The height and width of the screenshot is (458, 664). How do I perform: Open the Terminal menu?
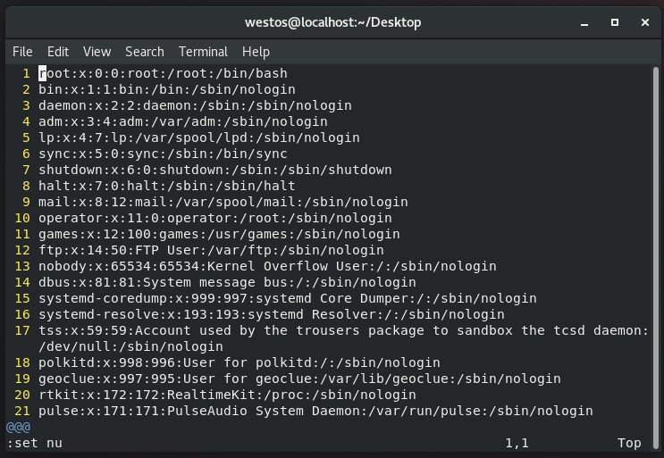click(203, 52)
